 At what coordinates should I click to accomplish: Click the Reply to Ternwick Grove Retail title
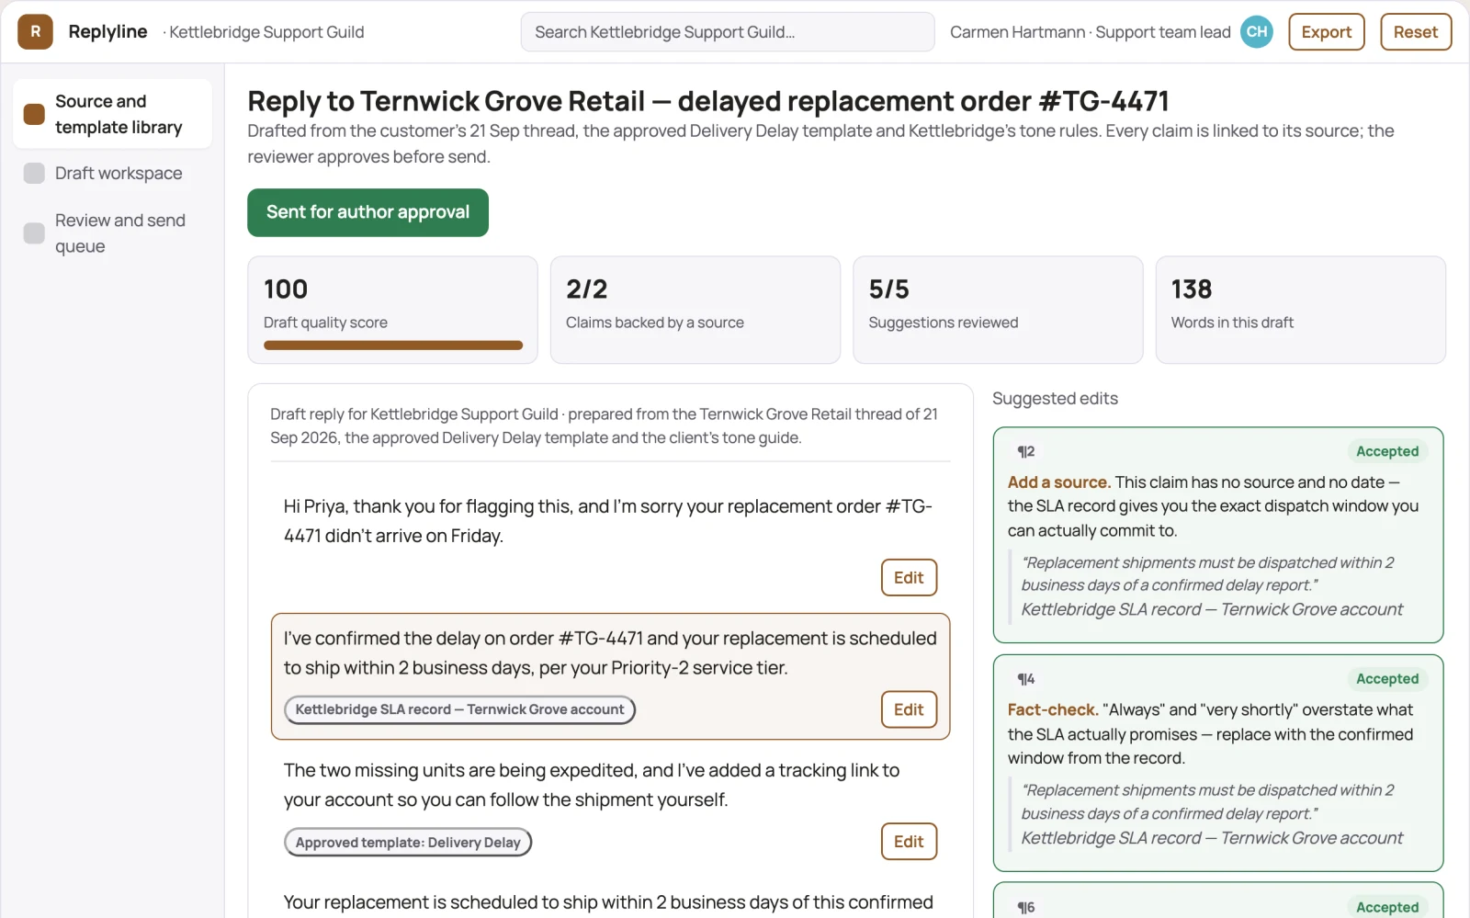tap(707, 101)
